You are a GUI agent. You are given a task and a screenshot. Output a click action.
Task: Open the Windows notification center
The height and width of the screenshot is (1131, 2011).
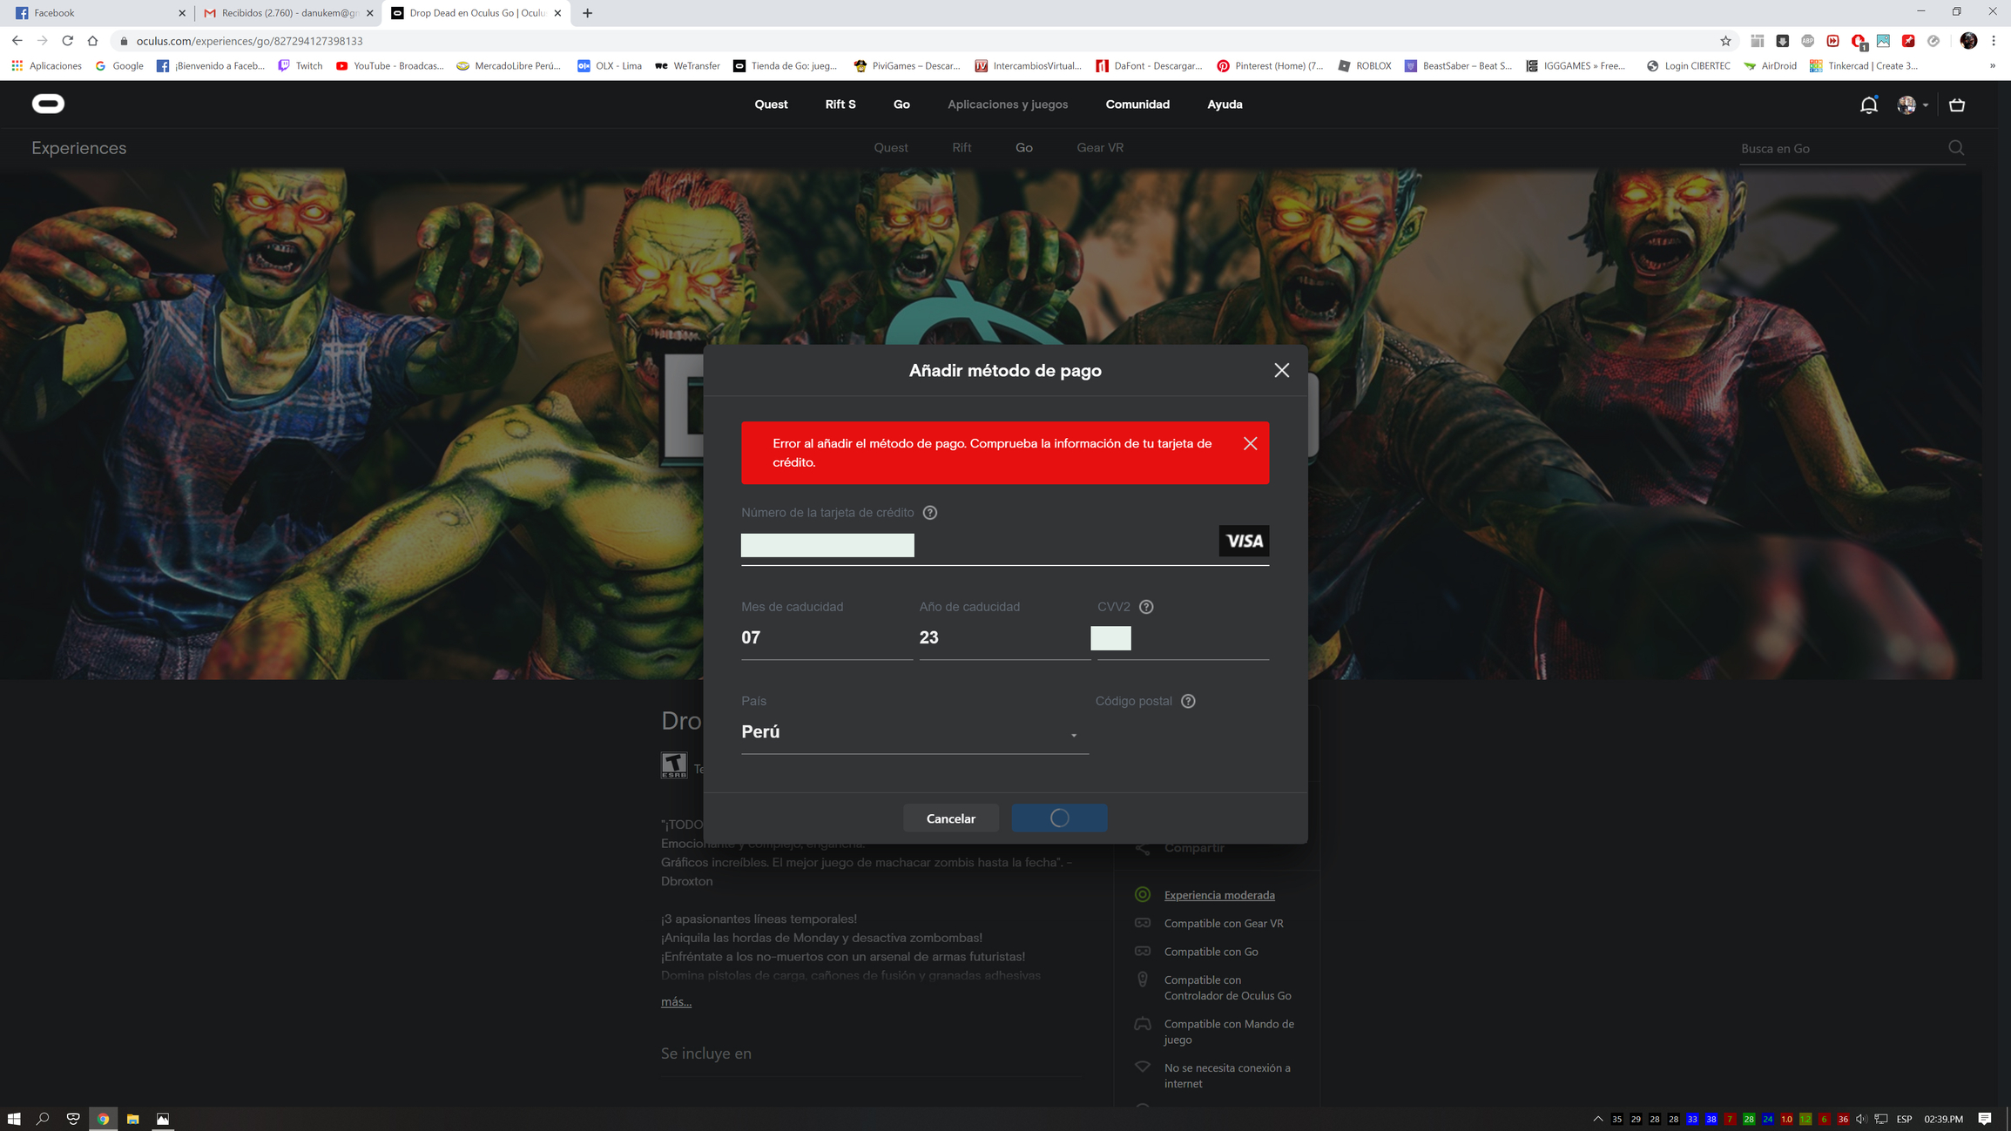pyautogui.click(x=1985, y=1119)
